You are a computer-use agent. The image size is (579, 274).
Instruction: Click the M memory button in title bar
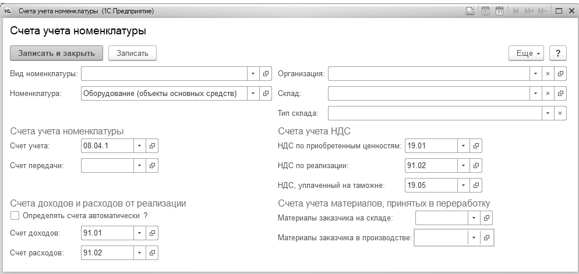[515, 11]
